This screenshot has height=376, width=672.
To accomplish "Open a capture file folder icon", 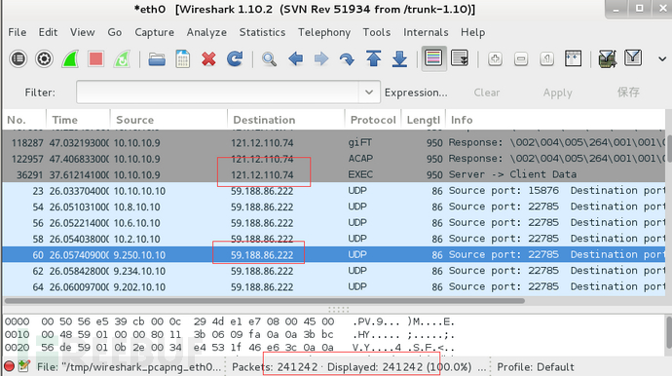I will click(x=157, y=59).
